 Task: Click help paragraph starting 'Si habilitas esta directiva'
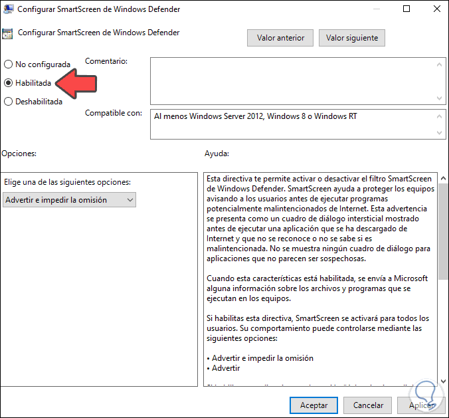point(317,328)
